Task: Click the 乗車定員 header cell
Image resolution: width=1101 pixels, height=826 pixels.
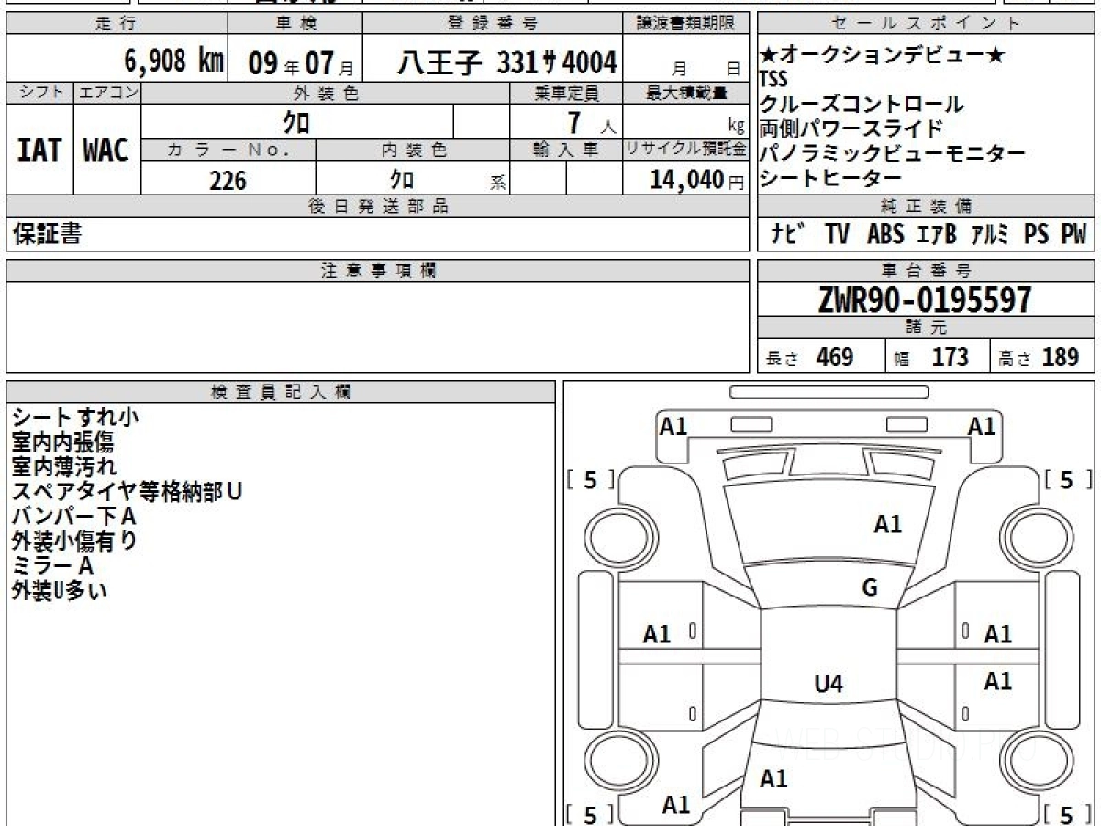Action: pos(567,93)
